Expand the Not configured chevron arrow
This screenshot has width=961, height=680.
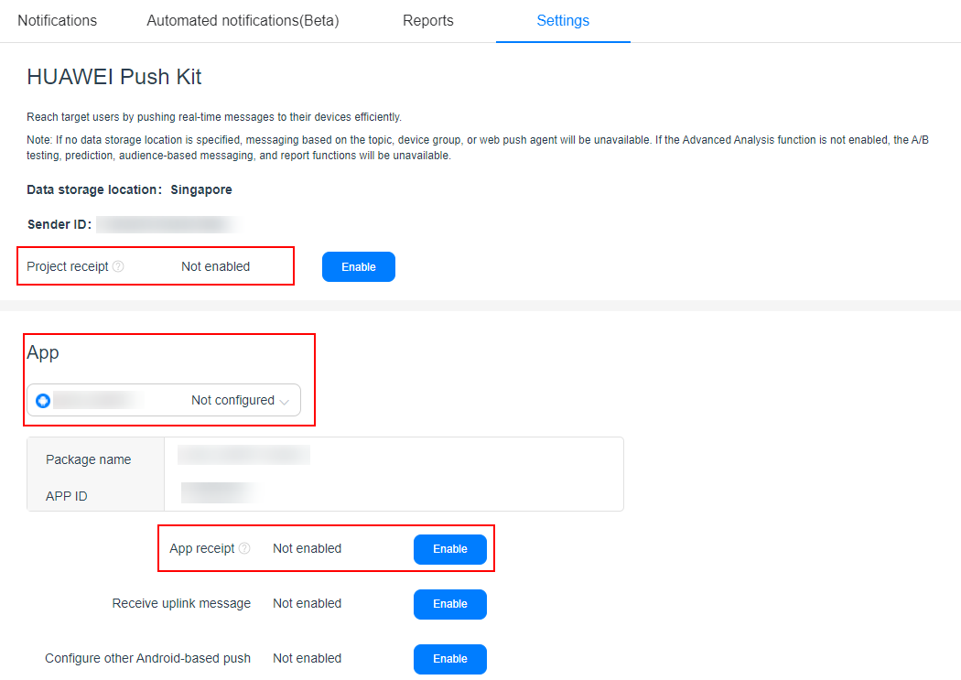[284, 402]
